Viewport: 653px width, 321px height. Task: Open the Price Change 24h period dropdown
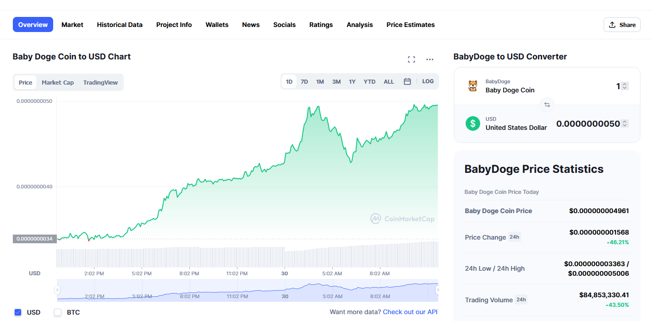(515, 237)
